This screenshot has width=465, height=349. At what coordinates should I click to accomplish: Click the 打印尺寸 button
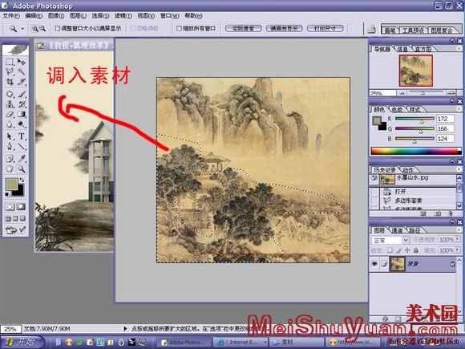[325, 29]
